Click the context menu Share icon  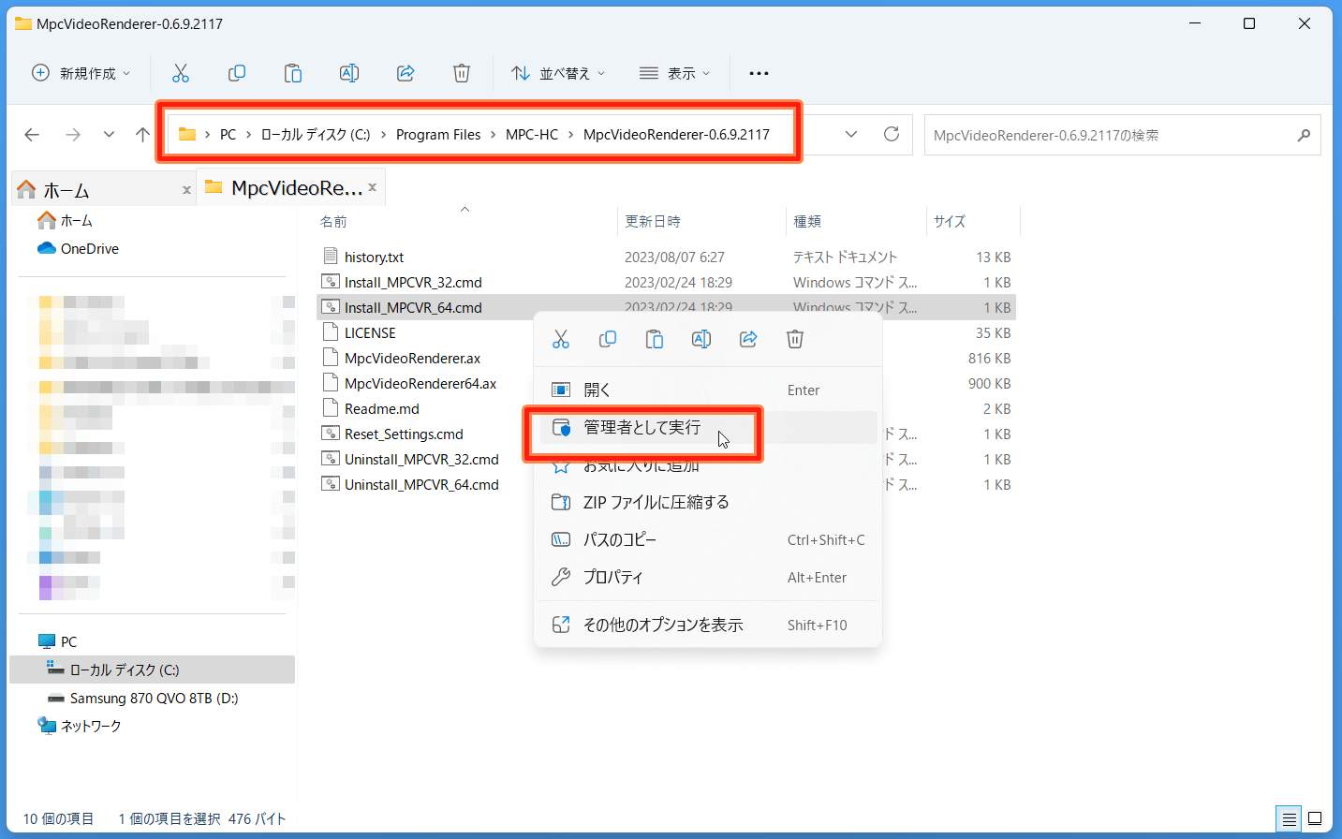(748, 339)
